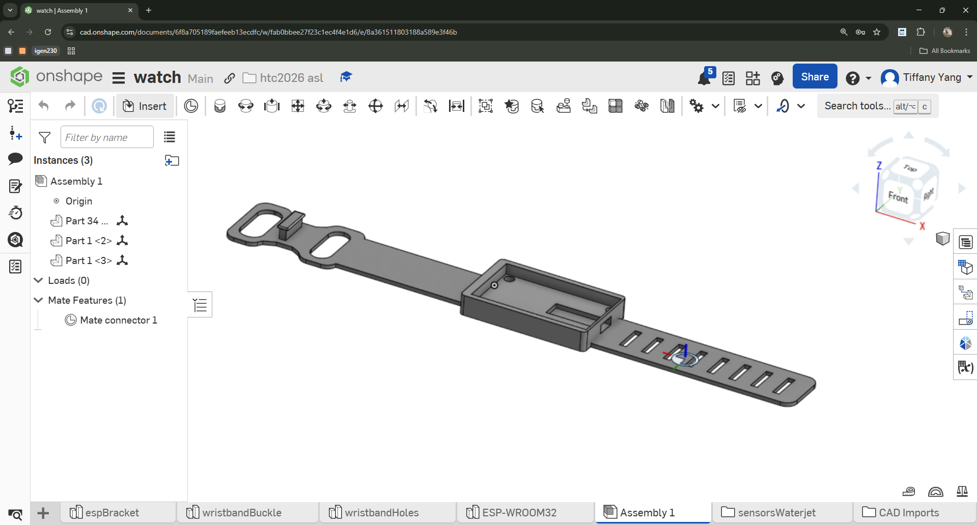The width and height of the screenshot is (977, 525).
Task: Activate the Tangent mate tool
Action: [430, 106]
